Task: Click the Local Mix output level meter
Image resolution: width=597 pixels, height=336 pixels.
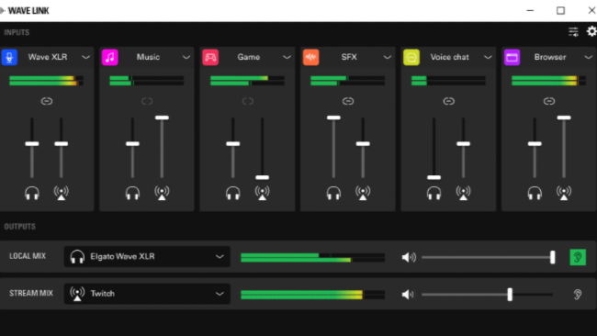Action: [x=312, y=258]
